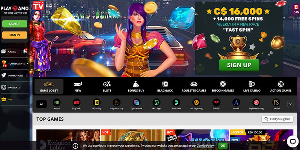Open the Tournaments trophy icon
The height and width of the screenshot is (150, 300).
pos(4,63)
